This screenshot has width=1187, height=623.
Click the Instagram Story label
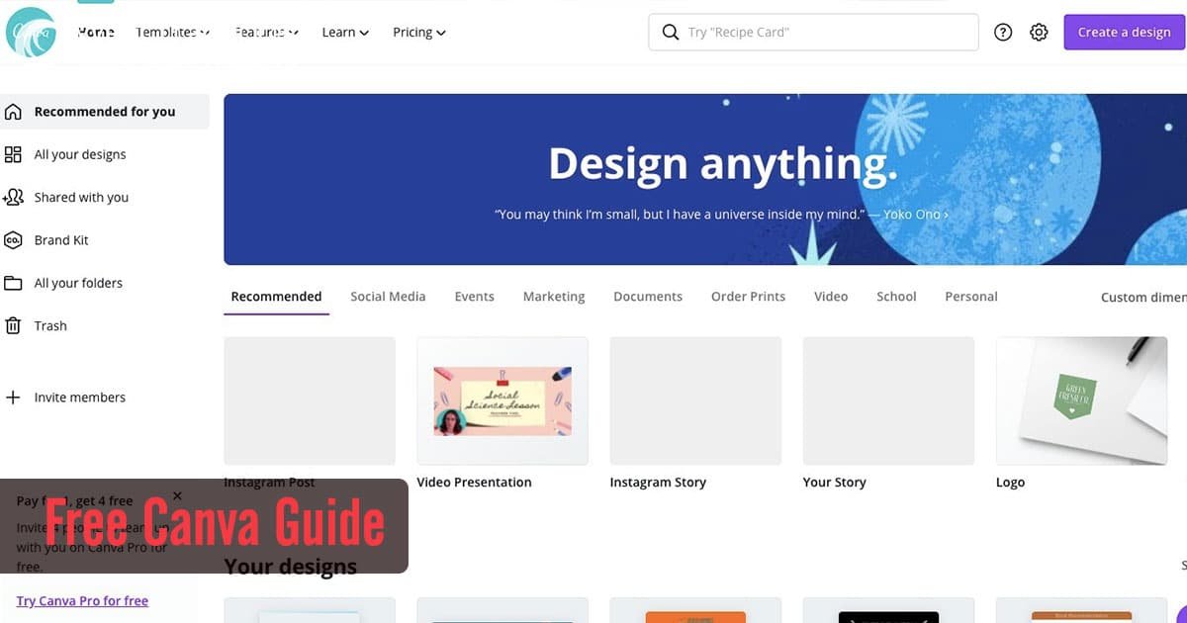click(658, 483)
